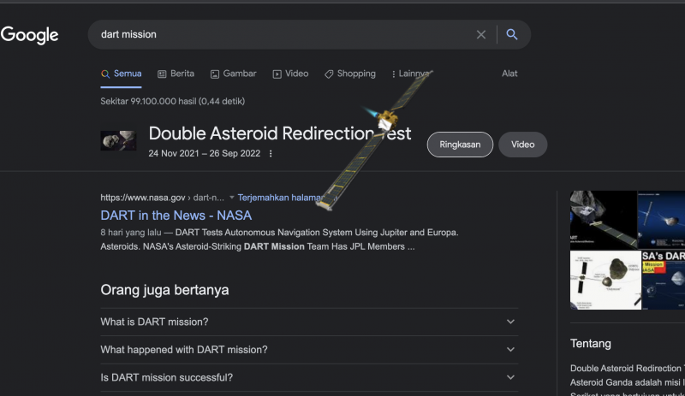Select the Video chip beside Ringkasan

[523, 145]
